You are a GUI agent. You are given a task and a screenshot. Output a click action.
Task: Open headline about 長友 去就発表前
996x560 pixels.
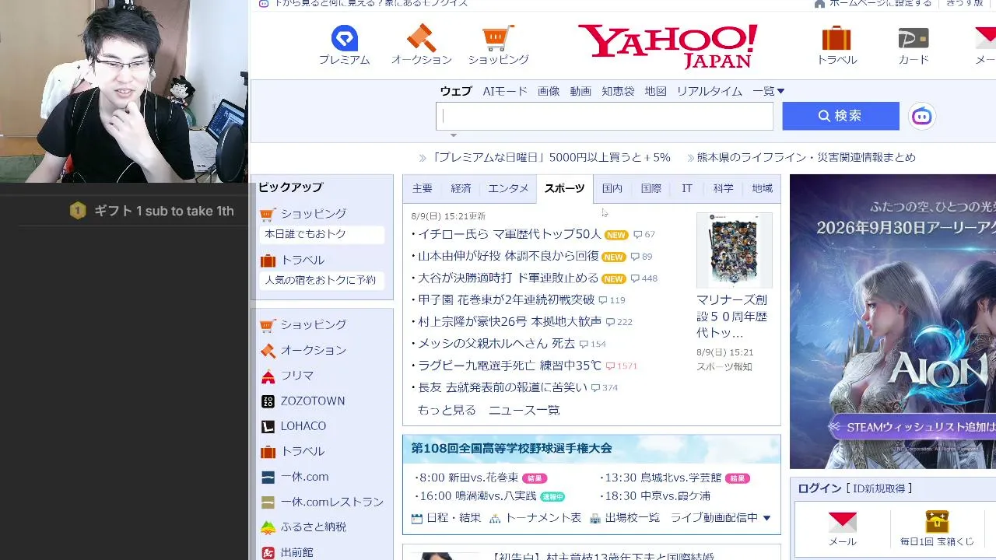point(503,387)
